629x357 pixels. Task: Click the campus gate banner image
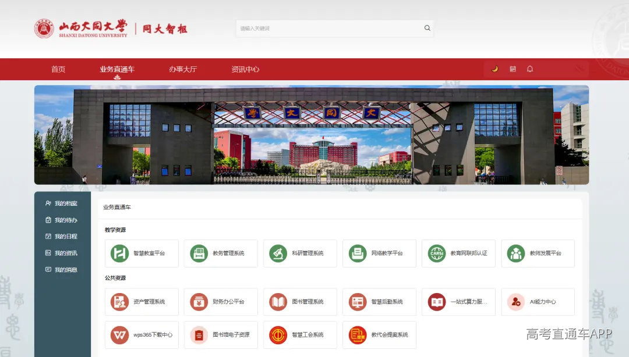coord(312,135)
